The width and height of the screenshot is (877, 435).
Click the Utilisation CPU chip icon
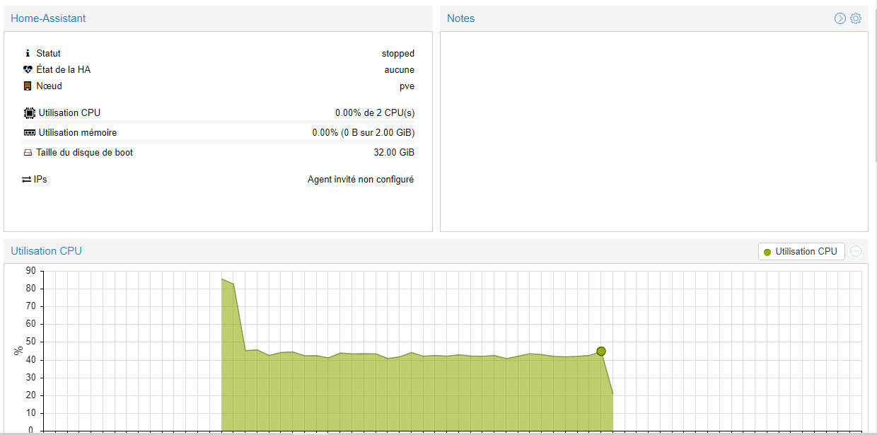tap(29, 112)
